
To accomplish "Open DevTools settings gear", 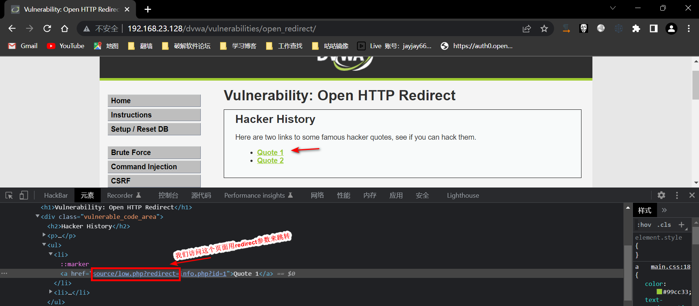I will point(661,195).
